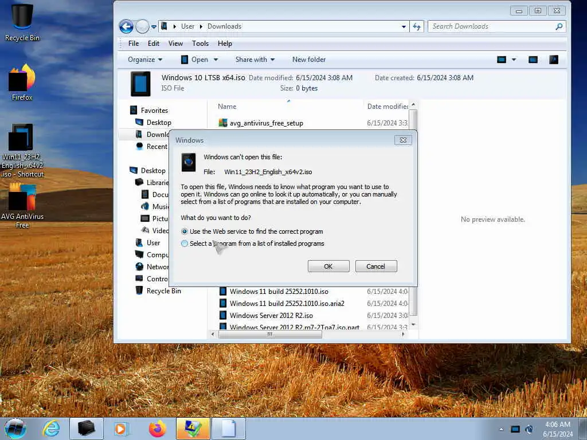Open the taskbar clock

click(x=558, y=429)
